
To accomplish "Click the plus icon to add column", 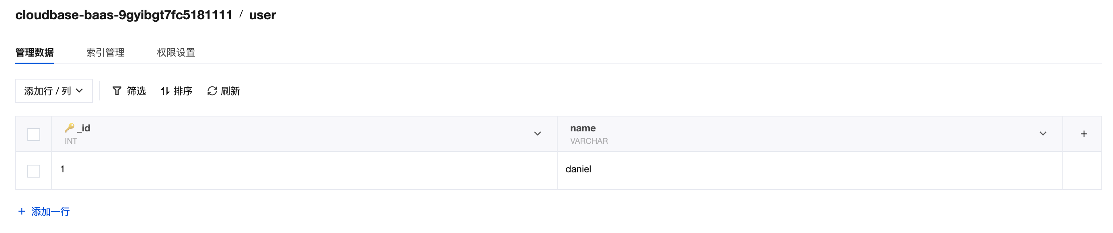I will [1084, 134].
